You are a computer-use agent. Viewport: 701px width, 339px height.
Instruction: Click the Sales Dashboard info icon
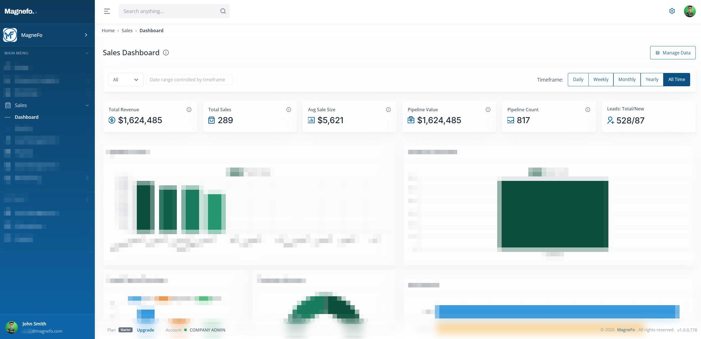click(166, 53)
